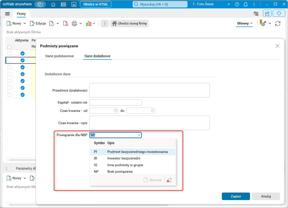Click the Kapitał - ostatni rok field
Viewport: 288px width, 208px height.
pyautogui.click(x=116, y=102)
